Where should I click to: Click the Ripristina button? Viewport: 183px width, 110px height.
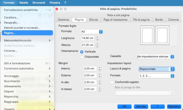[x=174, y=106]
